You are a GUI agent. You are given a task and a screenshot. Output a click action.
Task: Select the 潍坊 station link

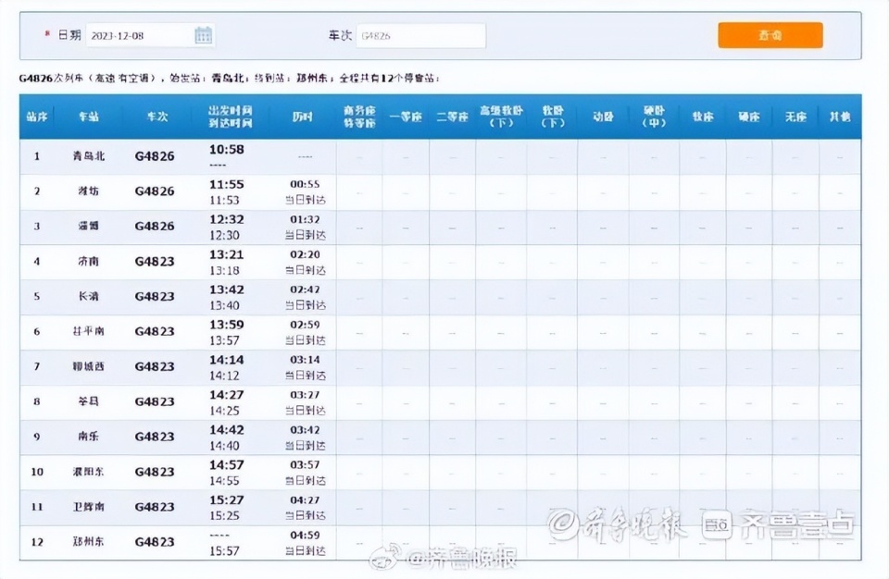click(88, 191)
